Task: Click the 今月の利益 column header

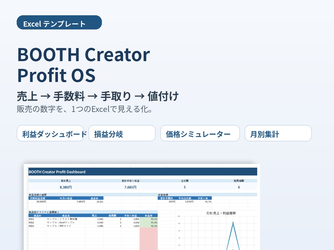Action: 66,198
